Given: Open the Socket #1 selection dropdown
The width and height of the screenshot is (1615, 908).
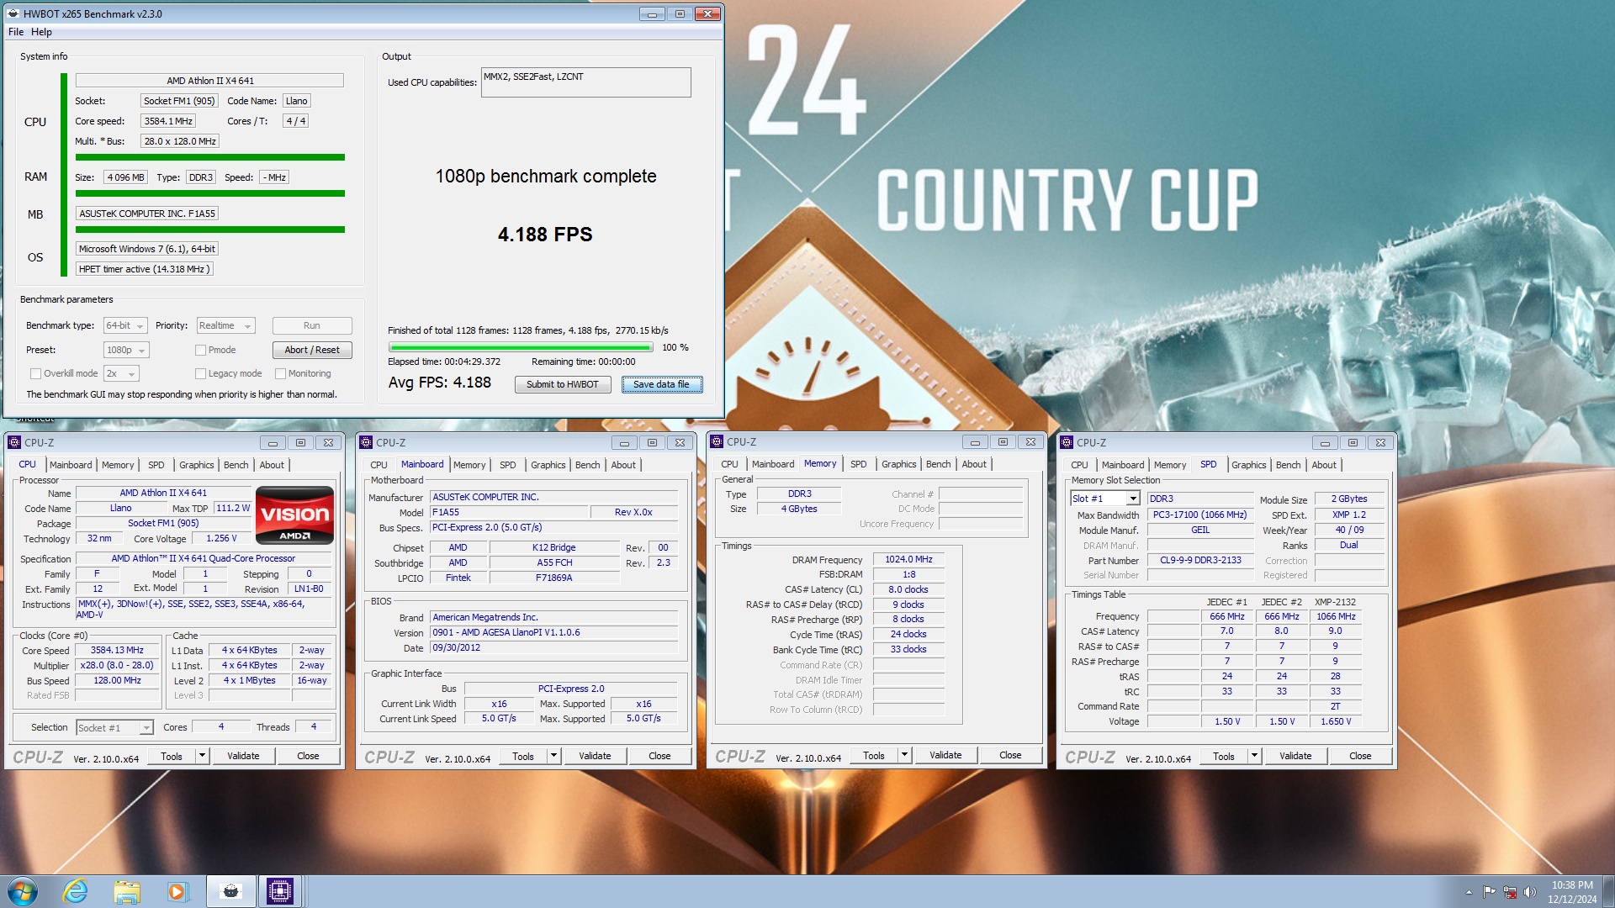Looking at the screenshot, I should click(x=114, y=727).
